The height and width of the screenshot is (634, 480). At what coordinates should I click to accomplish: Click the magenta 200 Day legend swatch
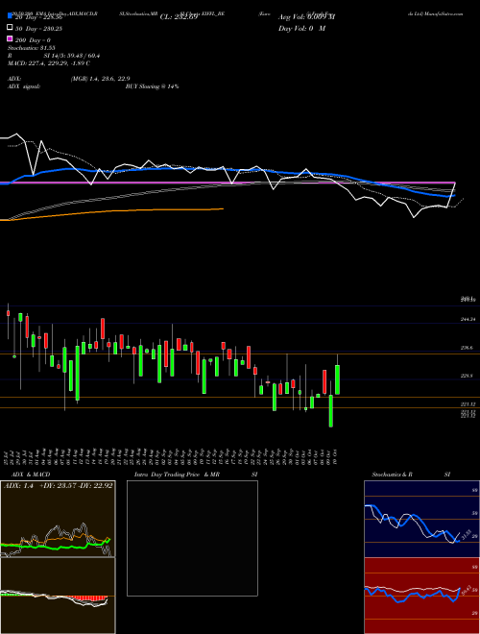10,38
